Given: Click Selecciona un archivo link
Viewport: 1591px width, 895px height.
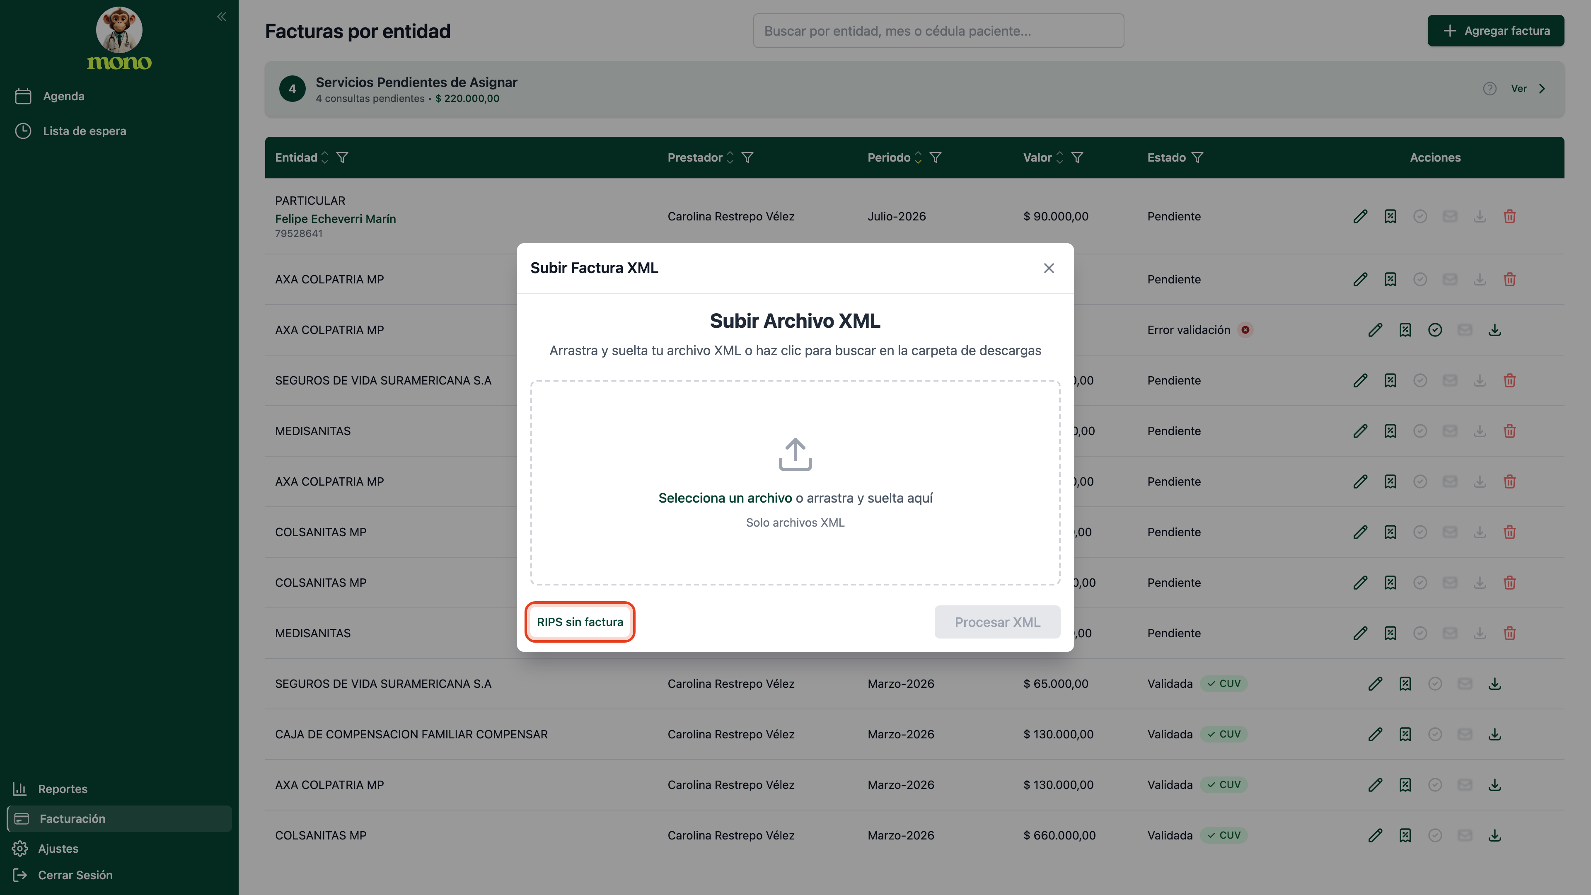Looking at the screenshot, I should point(725,498).
